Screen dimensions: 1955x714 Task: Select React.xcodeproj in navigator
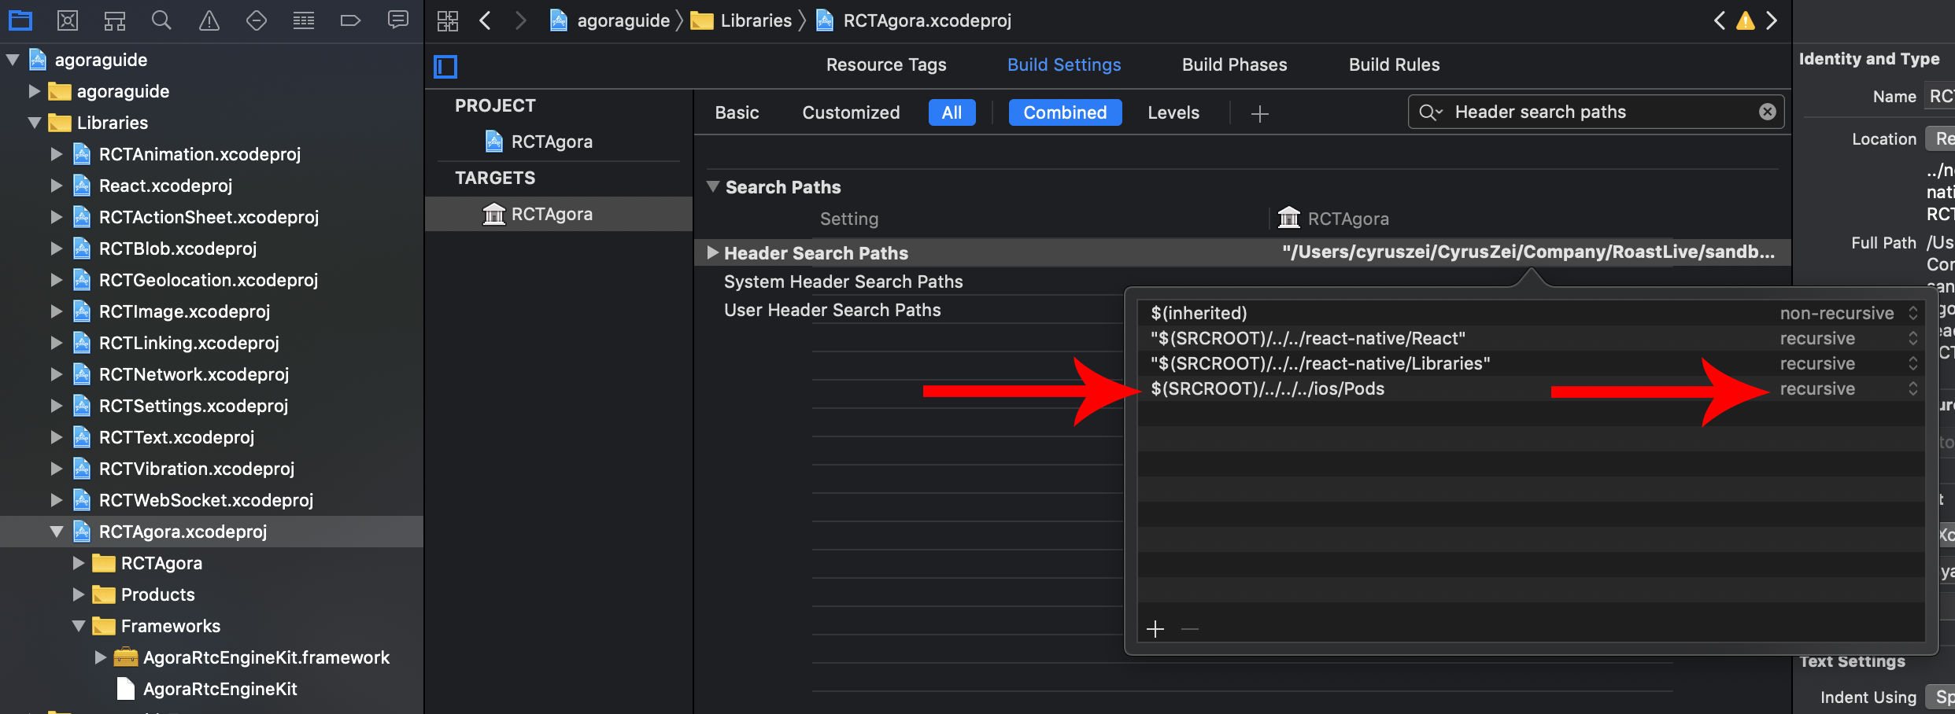click(x=165, y=186)
